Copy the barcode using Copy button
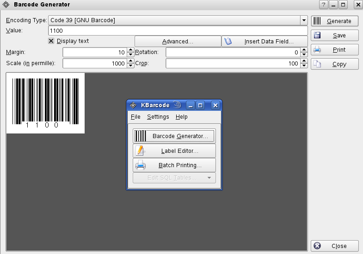Image resolution: width=363 pixels, height=254 pixels. point(334,64)
